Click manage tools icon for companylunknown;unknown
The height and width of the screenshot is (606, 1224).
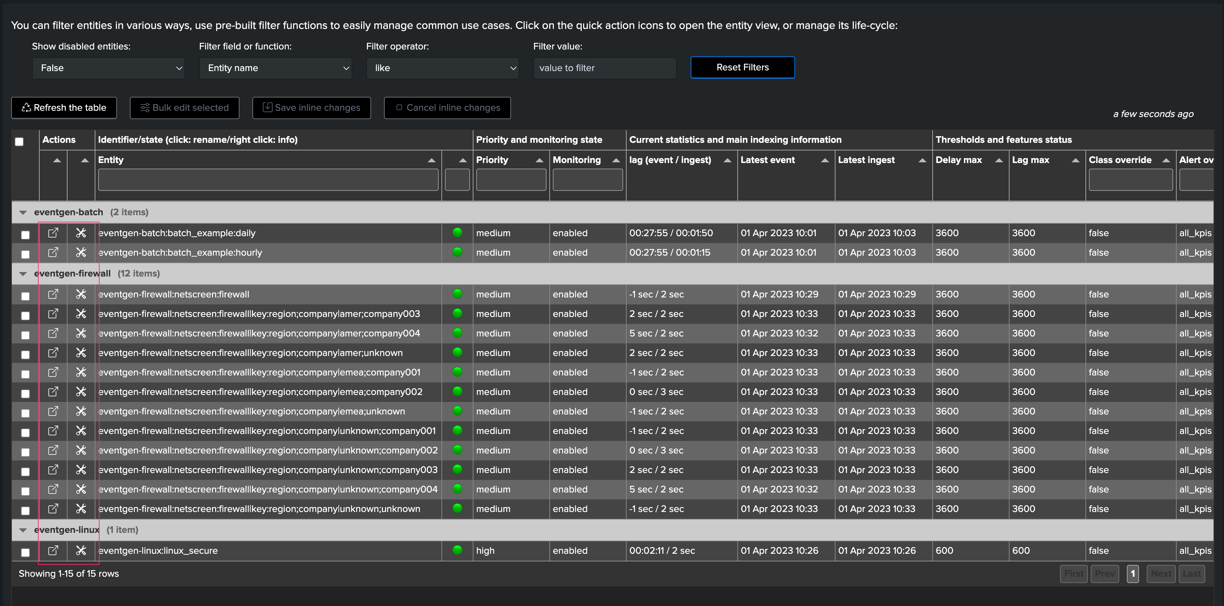pyautogui.click(x=81, y=508)
